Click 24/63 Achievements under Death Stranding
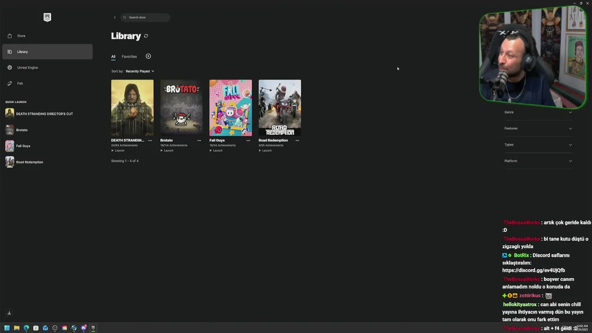This screenshot has height=333, width=592. (x=124, y=145)
